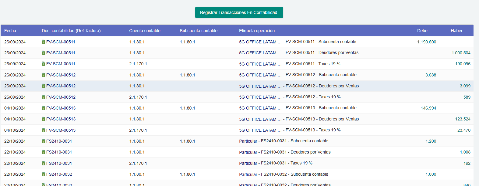Open FV-SCM-00511 link in Deudores por Ventas row

click(x=61, y=53)
